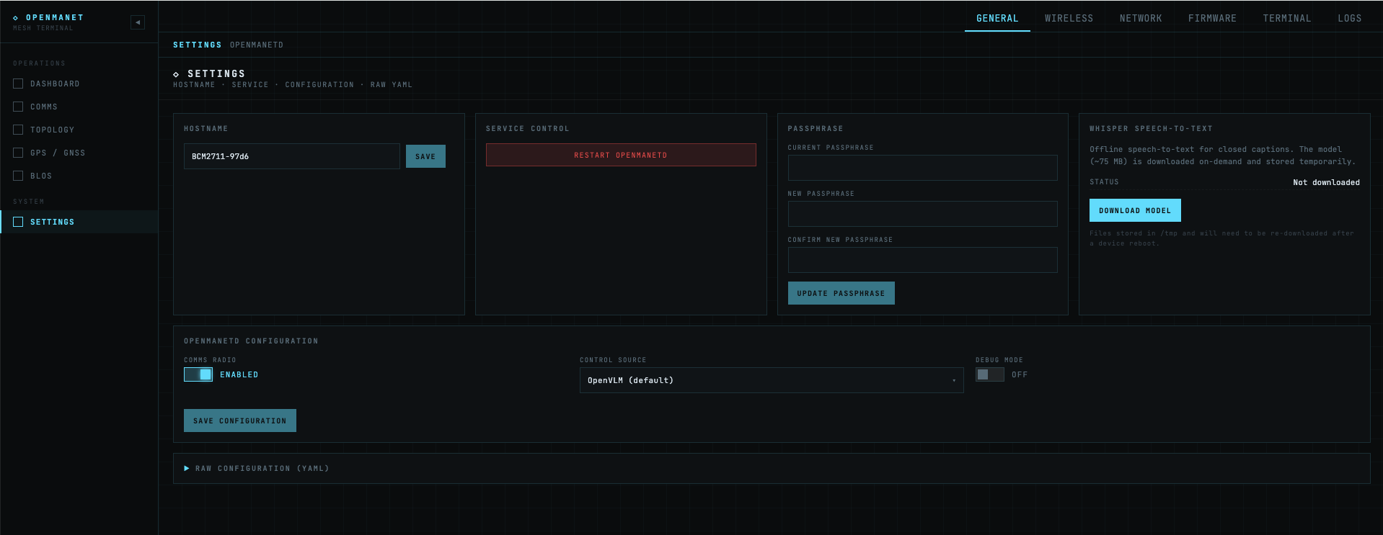Image resolution: width=1383 pixels, height=535 pixels.
Task: Click the BLOS square icon
Action: 18,176
